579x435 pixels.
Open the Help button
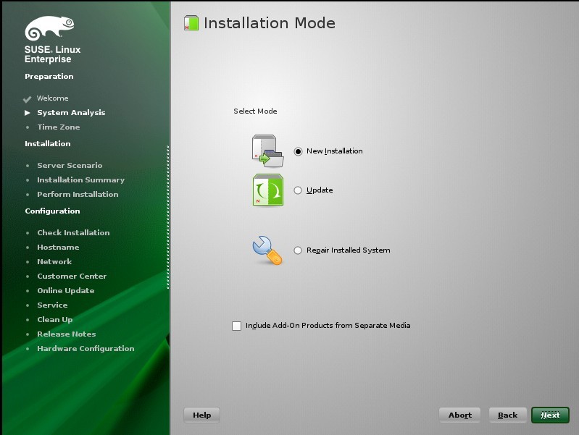tap(201, 415)
